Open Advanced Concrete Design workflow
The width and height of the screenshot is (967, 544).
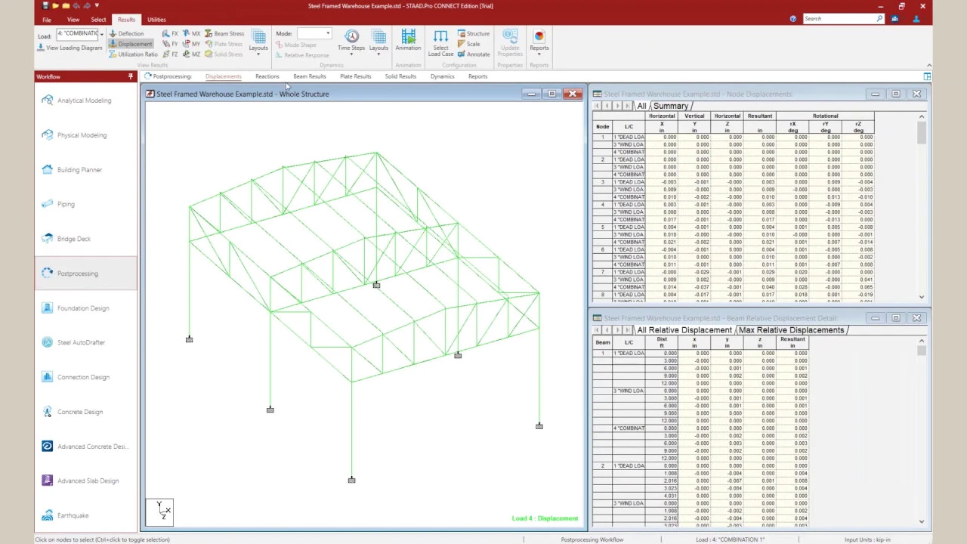click(92, 447)
